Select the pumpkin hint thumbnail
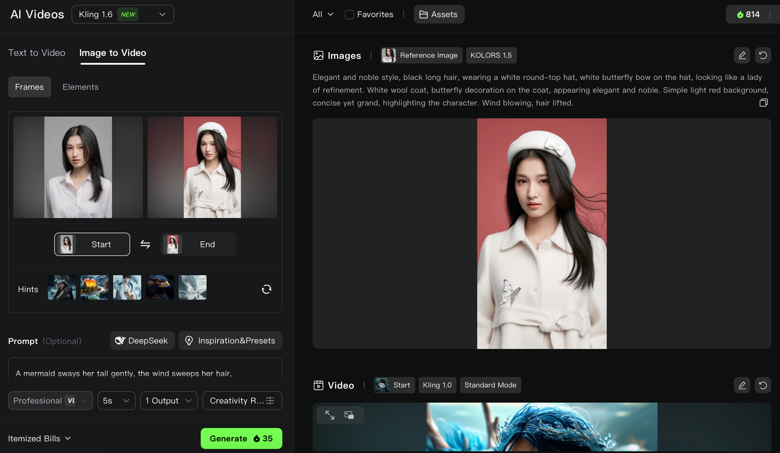Screen dimensions: 780x453 [94, 288]
